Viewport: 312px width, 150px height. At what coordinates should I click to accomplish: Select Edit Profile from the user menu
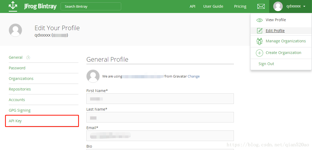[275, 31]
